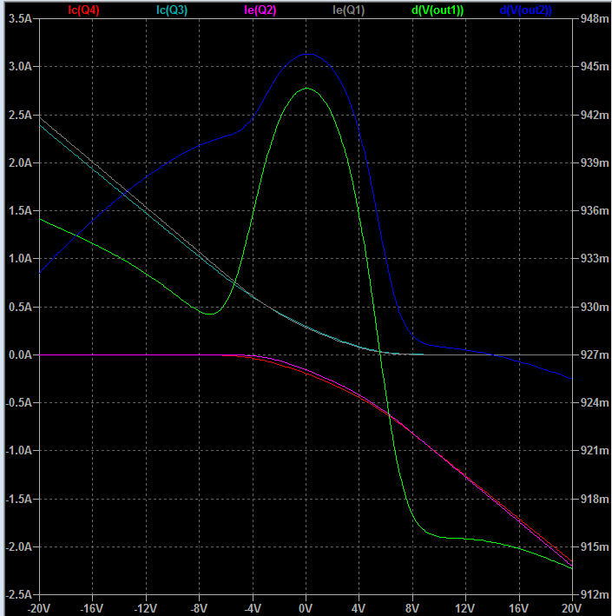This screenshot has height=616, width=612.
Task: Click the -8V horizontal axis label
Action: [x=199, y=608]
